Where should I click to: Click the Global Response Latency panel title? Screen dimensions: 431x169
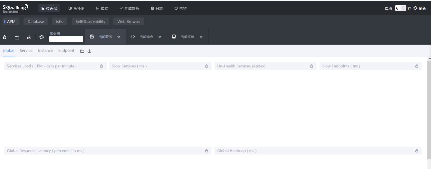[x=46, y=151]
